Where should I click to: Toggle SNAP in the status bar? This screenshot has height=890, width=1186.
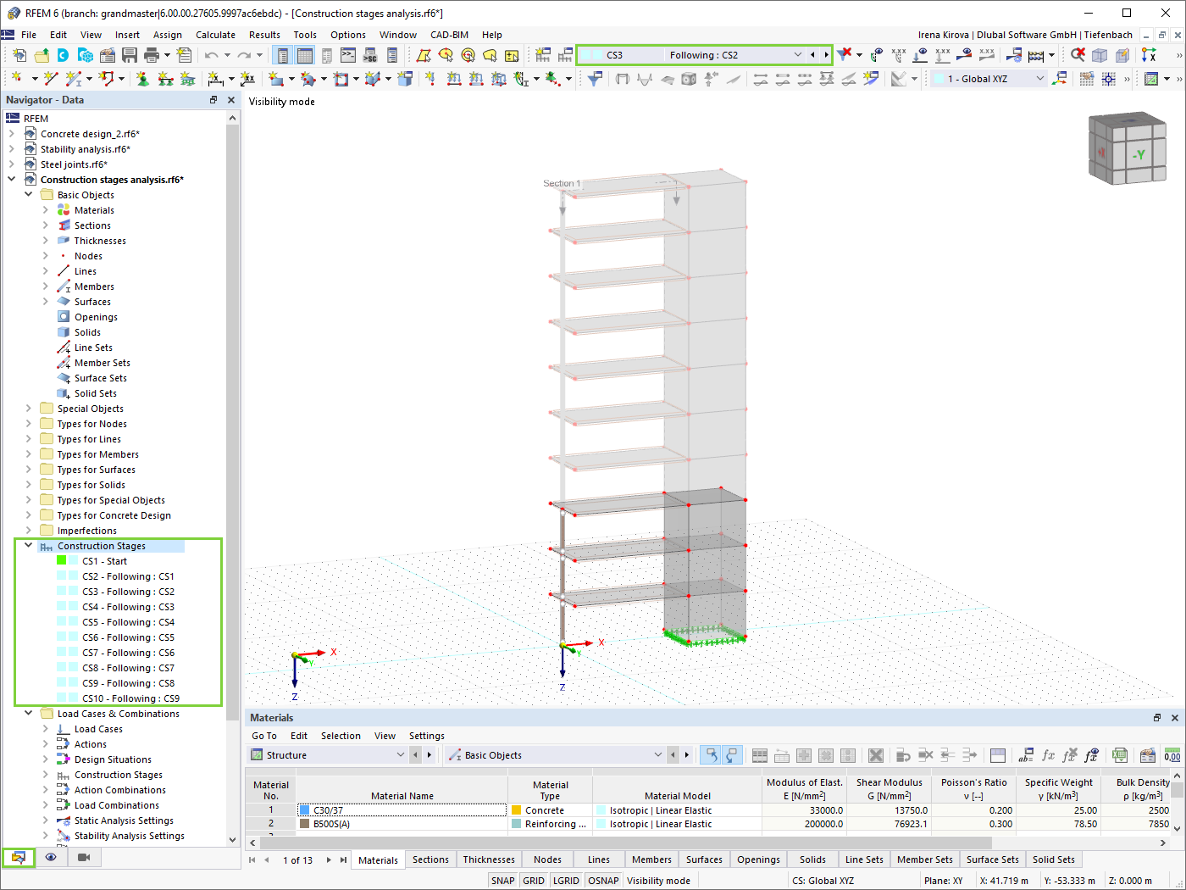(502, 880)
